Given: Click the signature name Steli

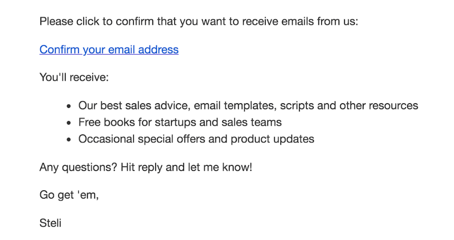Looking at the screenshot, I should (x=50, y=223).
